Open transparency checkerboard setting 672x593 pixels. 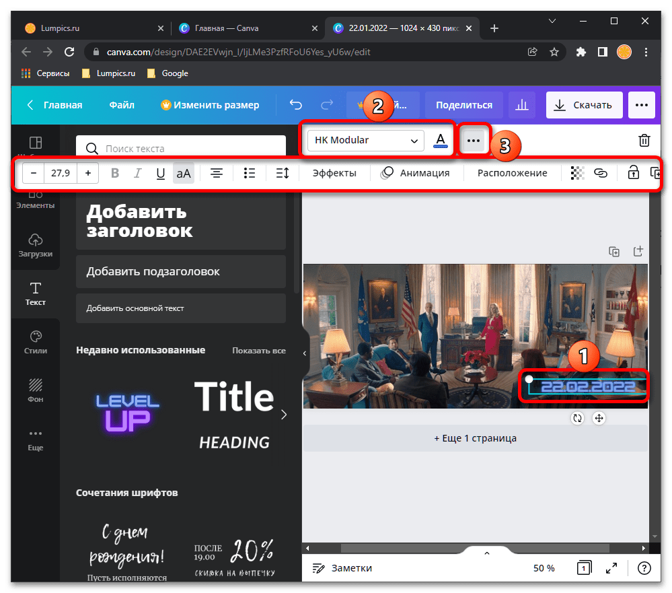pos(577,173)
